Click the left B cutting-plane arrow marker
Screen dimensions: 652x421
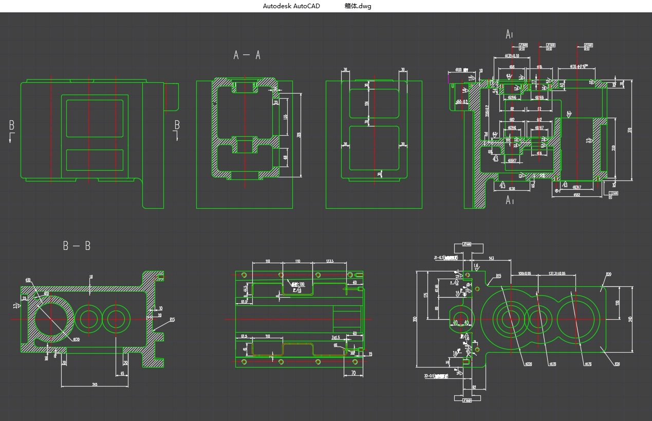coord(12,131)
